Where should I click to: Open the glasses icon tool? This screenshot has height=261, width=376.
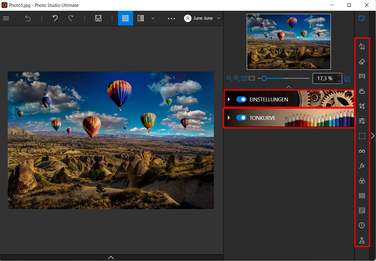(362, 151)
